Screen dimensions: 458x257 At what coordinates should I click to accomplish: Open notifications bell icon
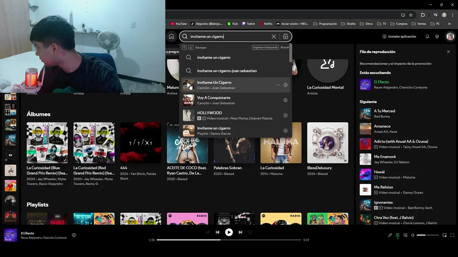point(427,36)
